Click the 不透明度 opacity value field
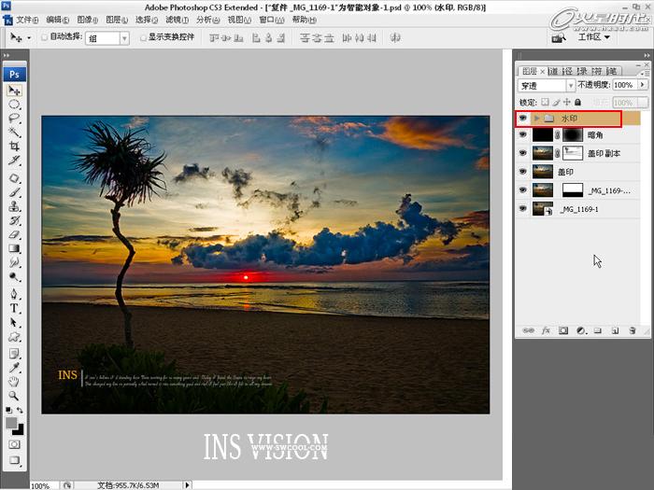This screenshot has width=654, height=490. 624,85
